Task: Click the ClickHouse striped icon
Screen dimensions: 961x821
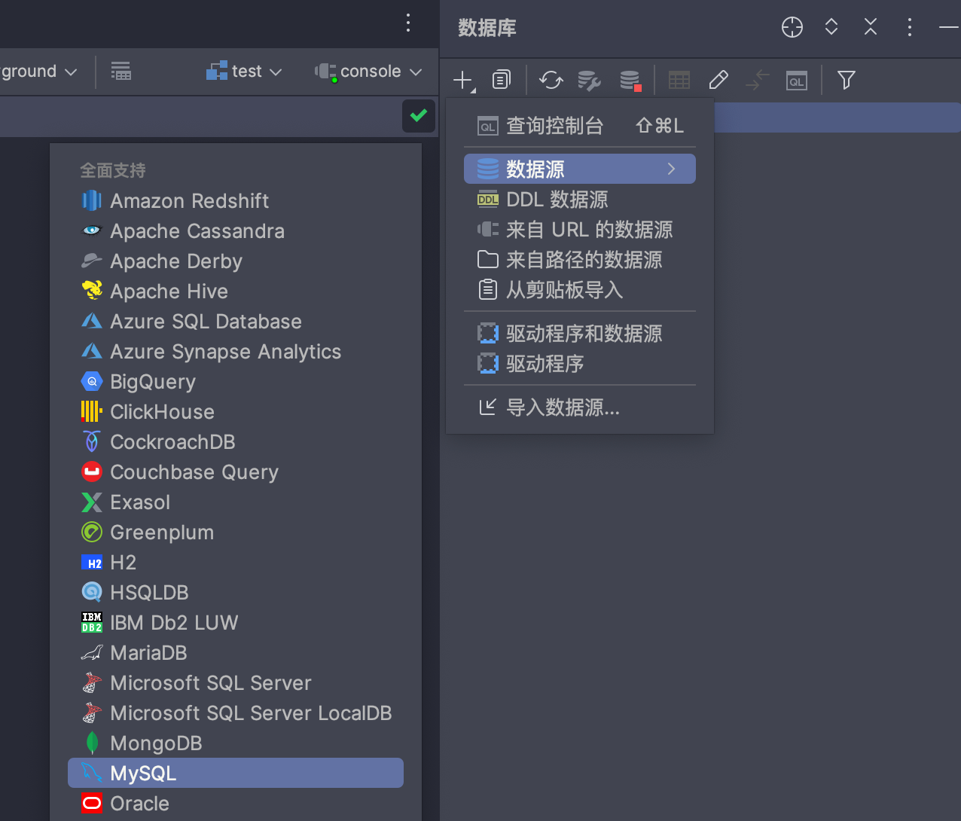Action: (92, 411)
